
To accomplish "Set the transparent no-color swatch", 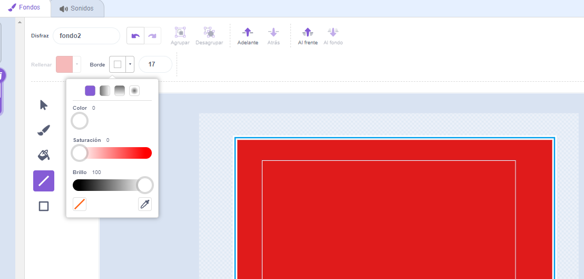I will point(80,205).
